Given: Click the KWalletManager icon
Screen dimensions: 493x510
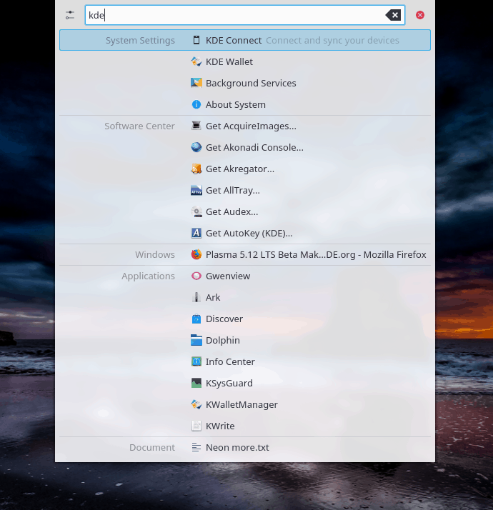Looking at the screenshot, I should tap(196, 404).
